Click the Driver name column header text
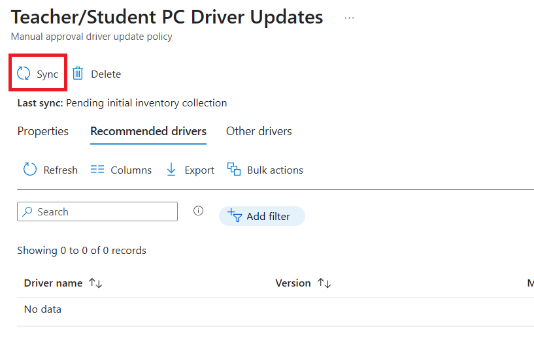534x344 pixels. click(x=53, y=283)
